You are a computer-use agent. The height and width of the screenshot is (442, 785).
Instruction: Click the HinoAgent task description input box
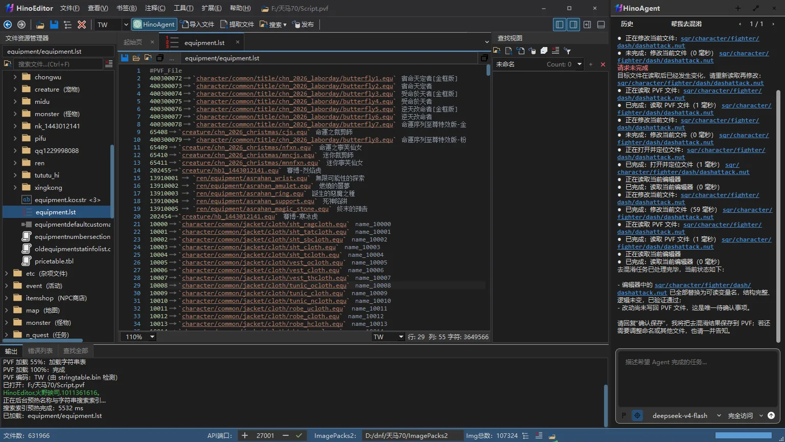click(x=698, y=379)
